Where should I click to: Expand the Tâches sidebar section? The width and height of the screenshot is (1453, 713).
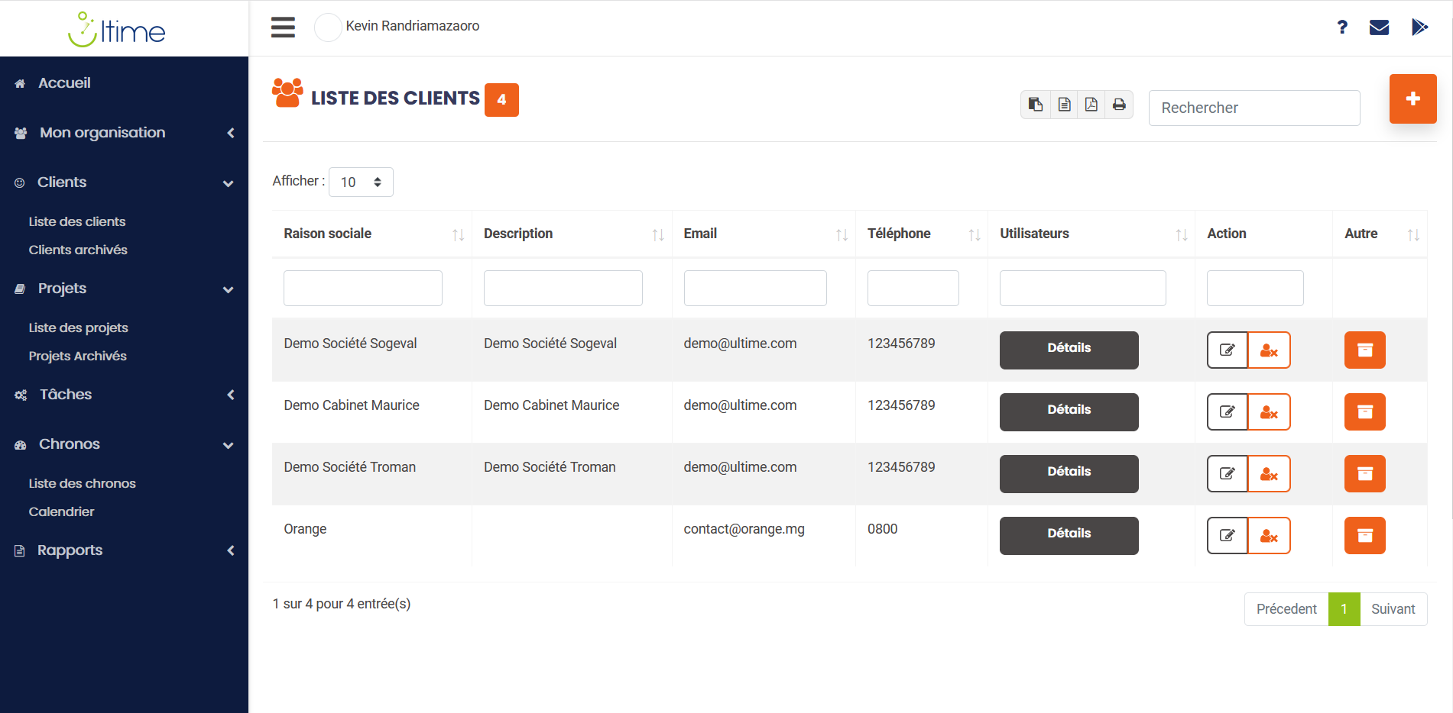point(124,395)
